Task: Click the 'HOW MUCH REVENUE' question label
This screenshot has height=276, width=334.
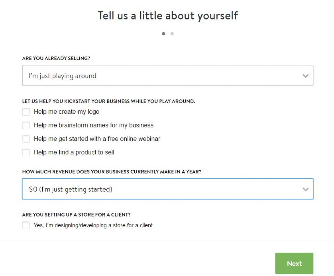Action: tap(112, 172)
